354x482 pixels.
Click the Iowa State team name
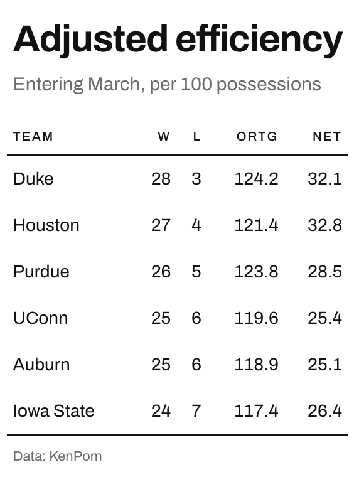point(54,411)
